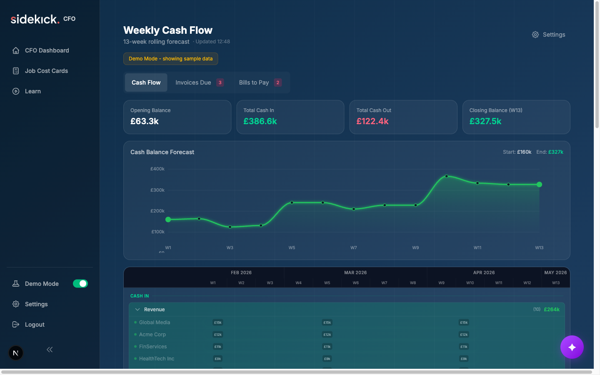Open the AI assistant sparkle button

tap(572, 347)
